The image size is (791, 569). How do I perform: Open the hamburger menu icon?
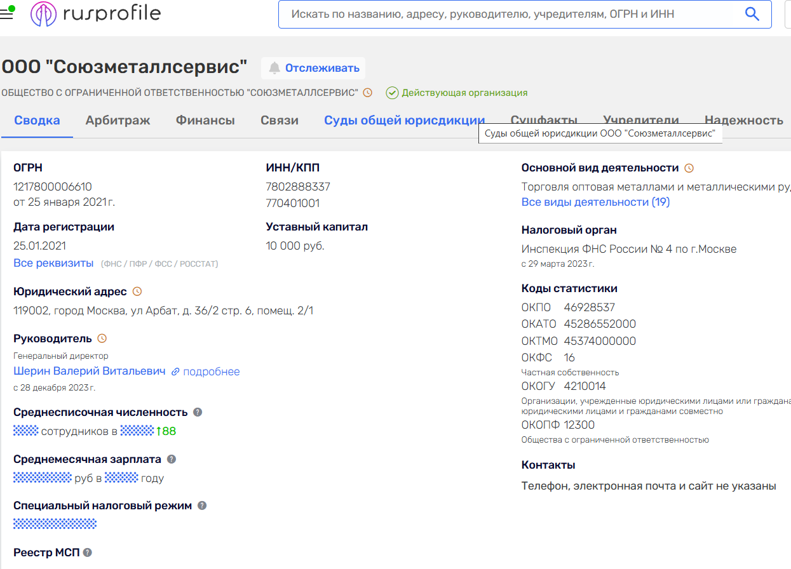click(x=6, y=13)
